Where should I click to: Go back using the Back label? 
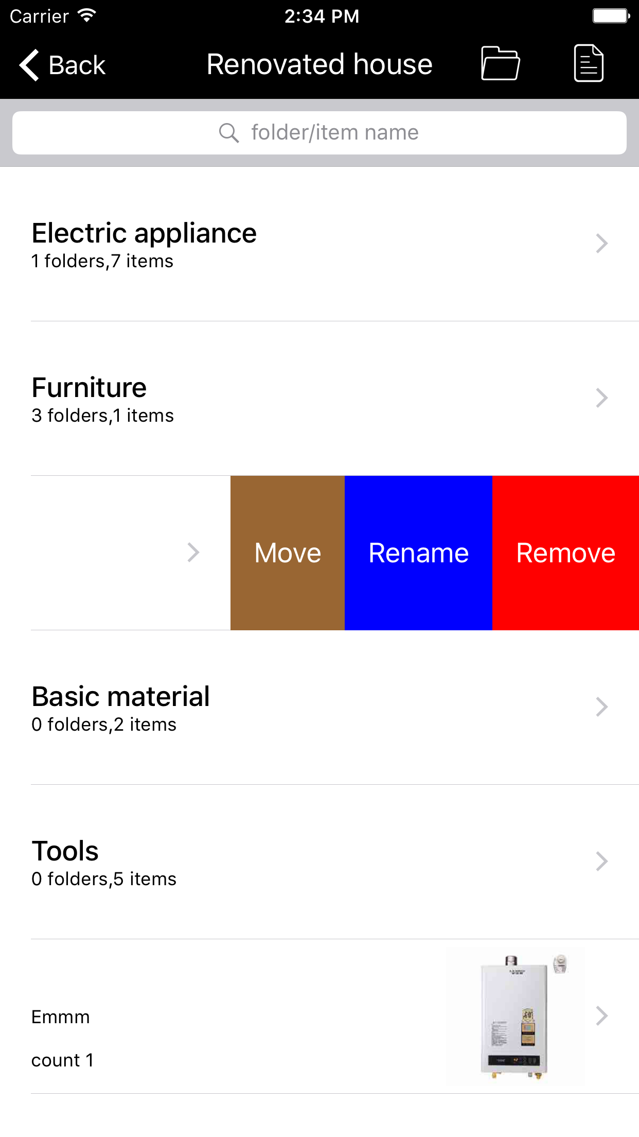point(77,65)
